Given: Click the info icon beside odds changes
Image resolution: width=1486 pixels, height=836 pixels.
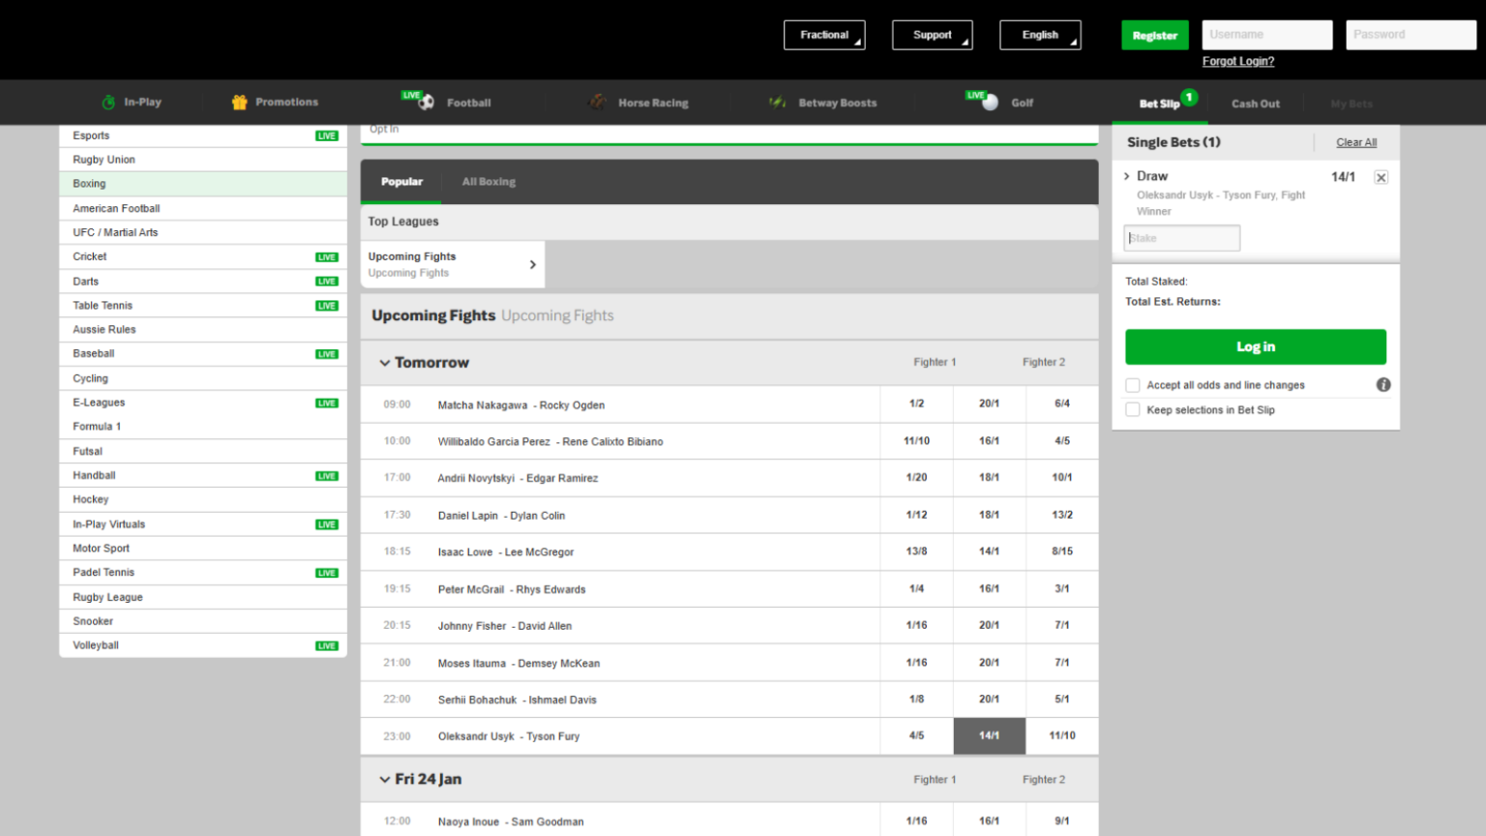Looking at the screenshot, I should click(1383, 385).
